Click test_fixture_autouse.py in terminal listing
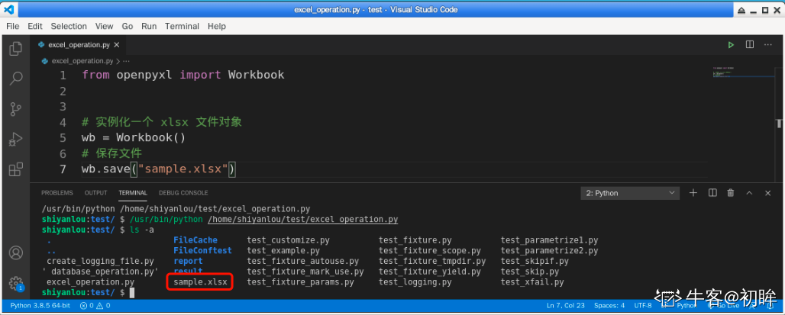Screen dimensions: 785x315 point(303,262)
